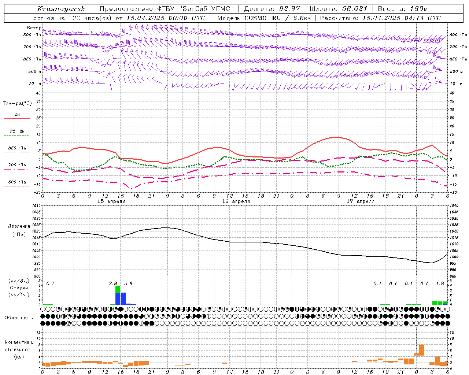Image resolution: width=469 pixels, height=375 pixels.
Task: Click the 'Предоставлено ФГБУ "ЗапСиб УГМС"' provider text
Action: pyautogui.click(x=167, y=9)
